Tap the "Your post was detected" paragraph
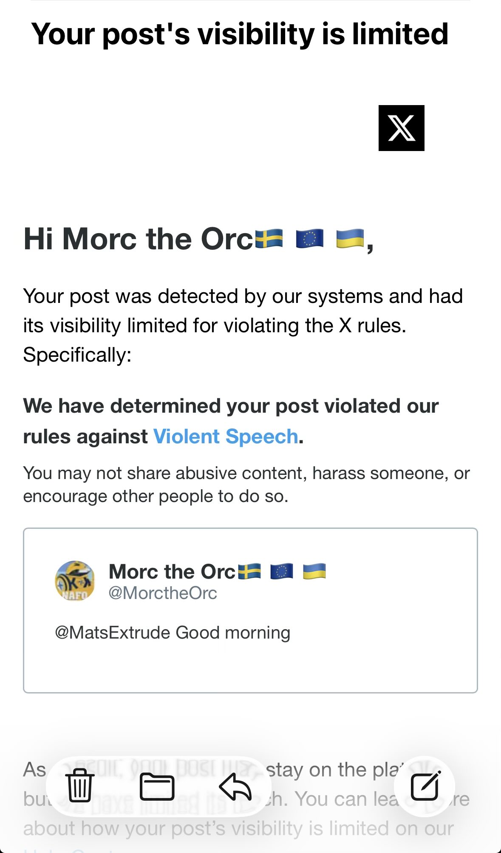Image resolution: width=501 pixels, height=853 pixels. click(242, 325)
